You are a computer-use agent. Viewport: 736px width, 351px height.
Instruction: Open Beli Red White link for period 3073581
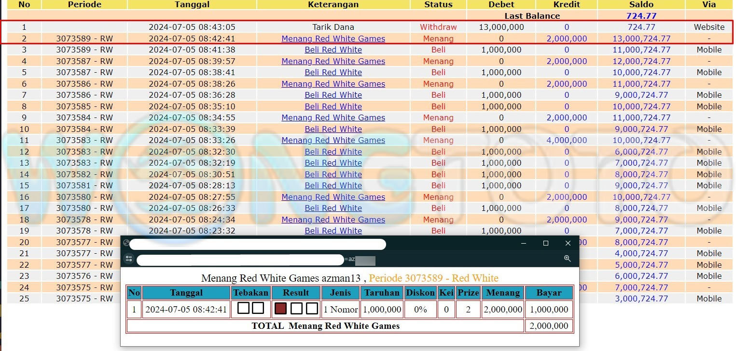(x=333, y=185)
